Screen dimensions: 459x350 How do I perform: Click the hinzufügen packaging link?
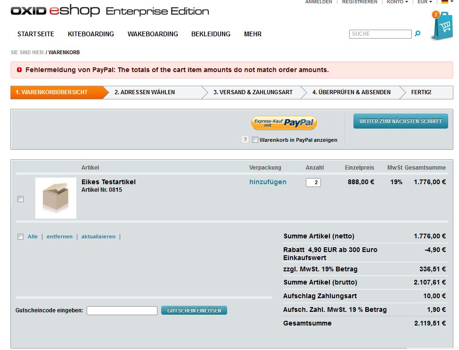(x=268, y=182)
